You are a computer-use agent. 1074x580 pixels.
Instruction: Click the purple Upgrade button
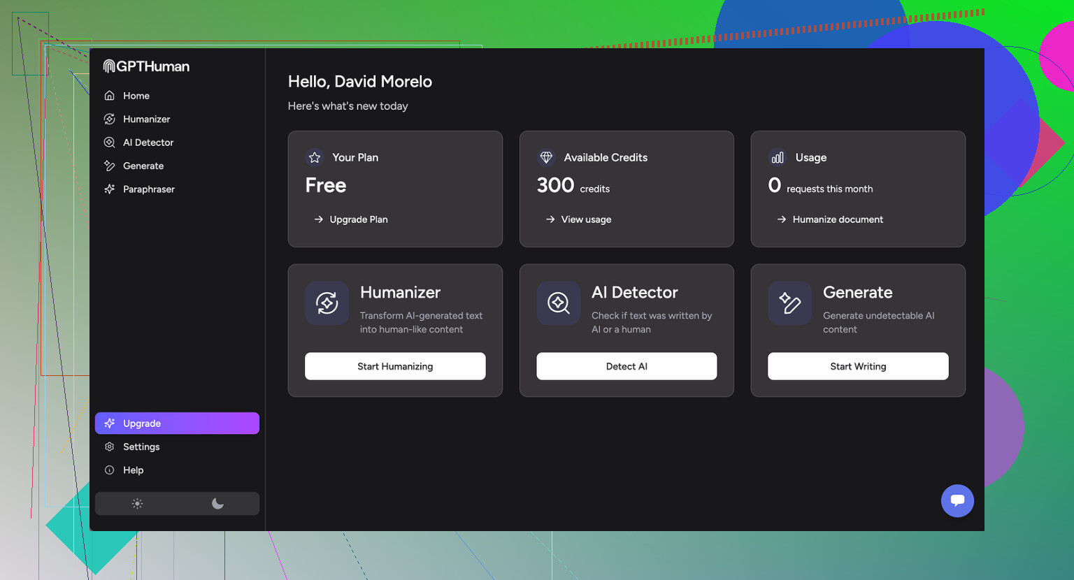177,423
